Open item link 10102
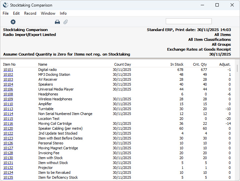Screen dimensions: 240x181 coord(8,74)
